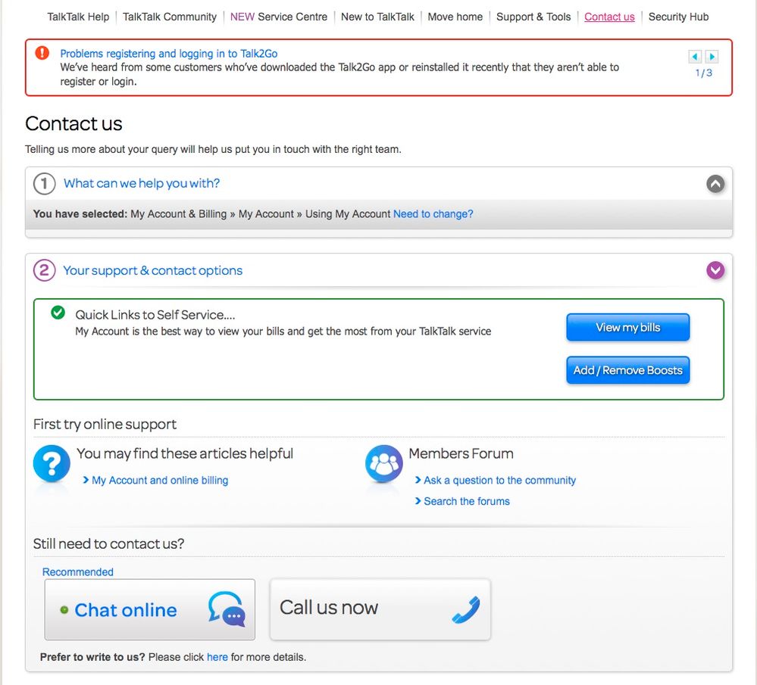Click 'Members Forum' heading
757x685 pixels.
(461, 453)
